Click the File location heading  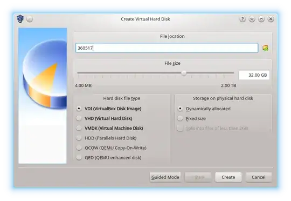172,36
